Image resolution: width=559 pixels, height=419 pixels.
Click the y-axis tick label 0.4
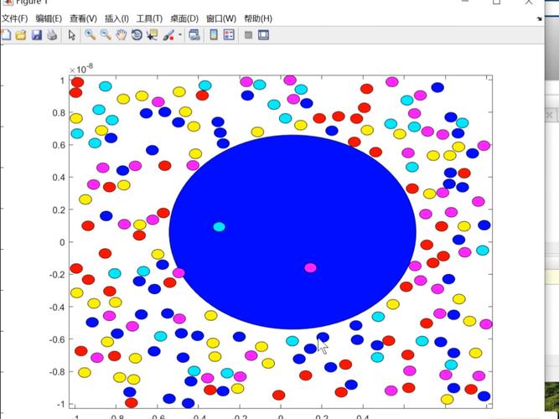point(60,178)
